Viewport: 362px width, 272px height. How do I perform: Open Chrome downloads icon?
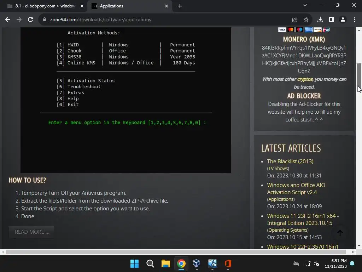pos(320,20)
